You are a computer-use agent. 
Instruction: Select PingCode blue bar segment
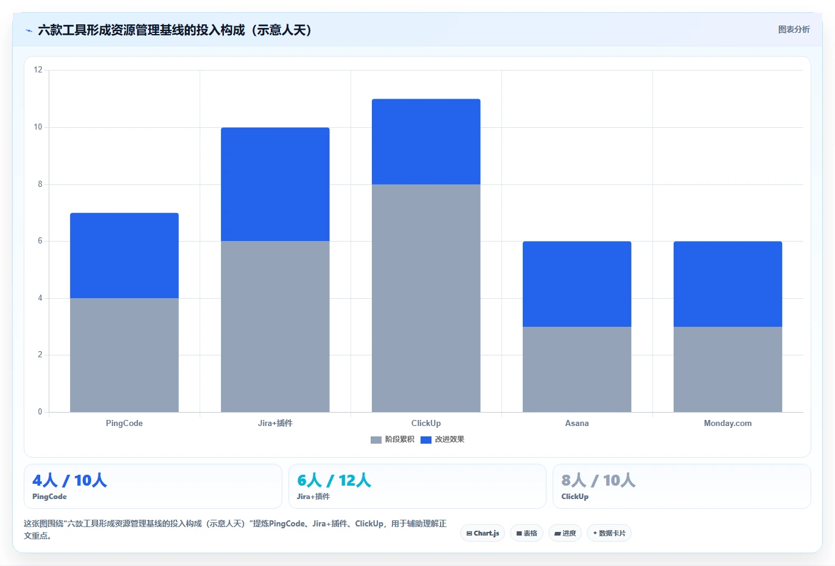[124, 256]
